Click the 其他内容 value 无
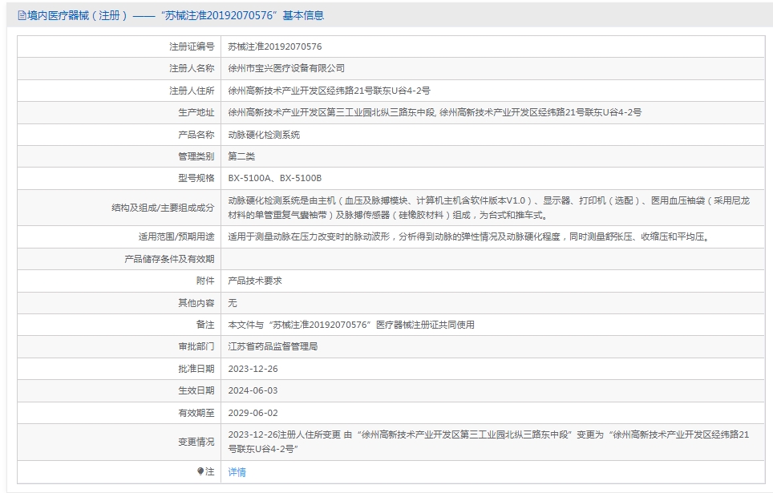 coord(233,303)
